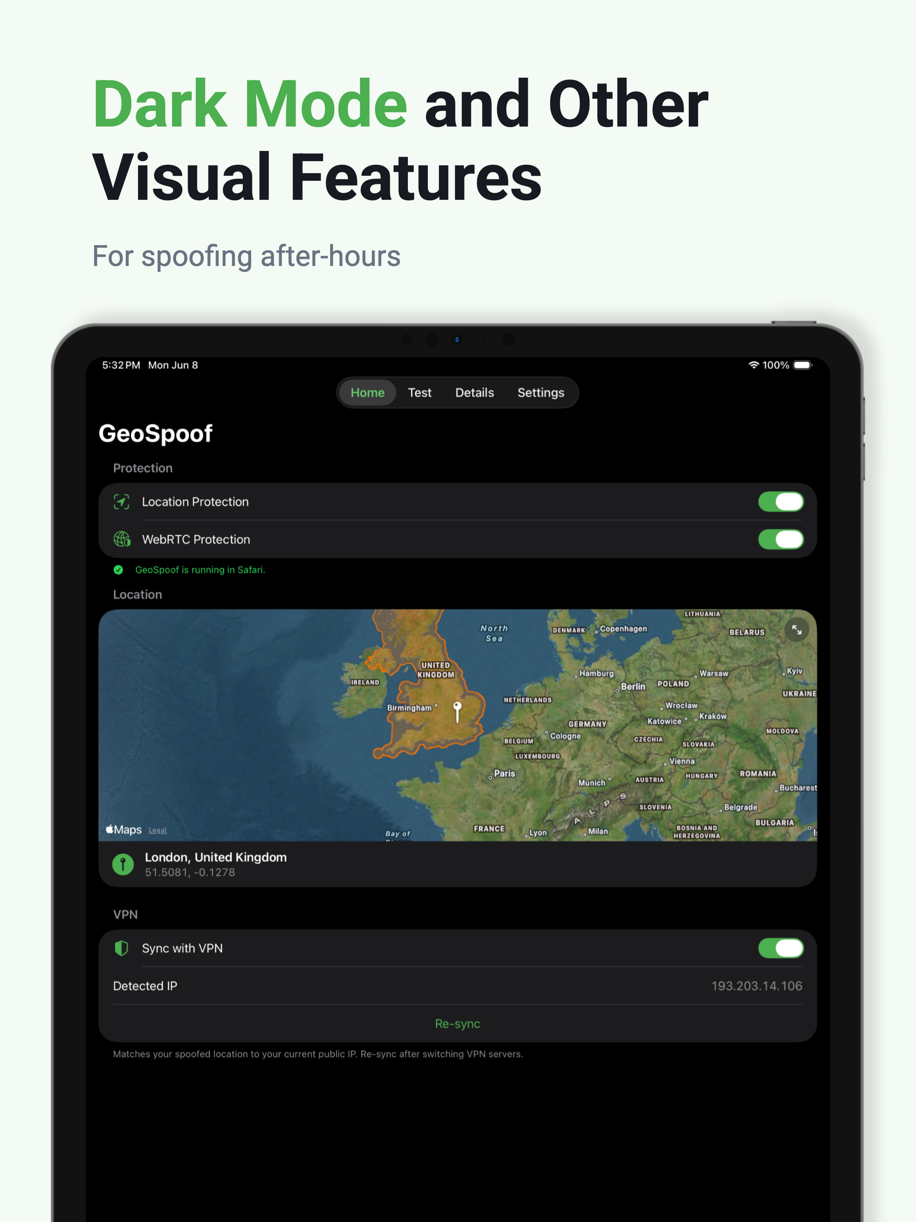Click the Sync with VPN shield icon

click(121, 948)
